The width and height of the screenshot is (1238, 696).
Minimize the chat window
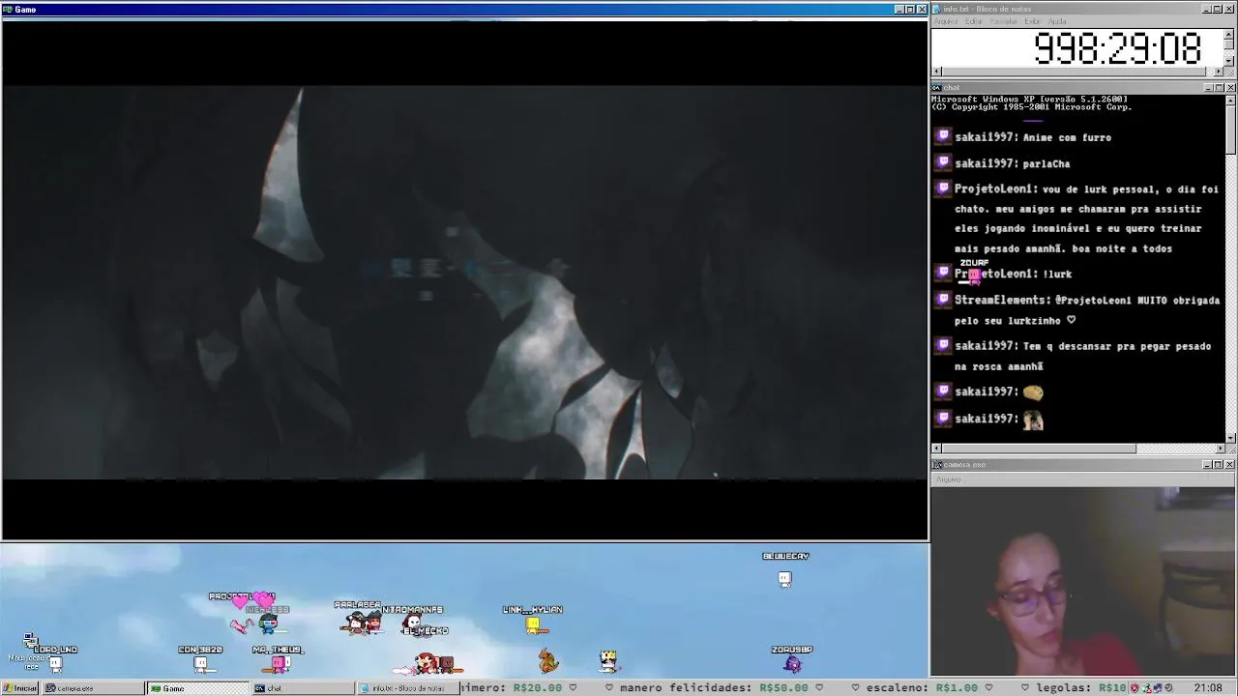1208,88
